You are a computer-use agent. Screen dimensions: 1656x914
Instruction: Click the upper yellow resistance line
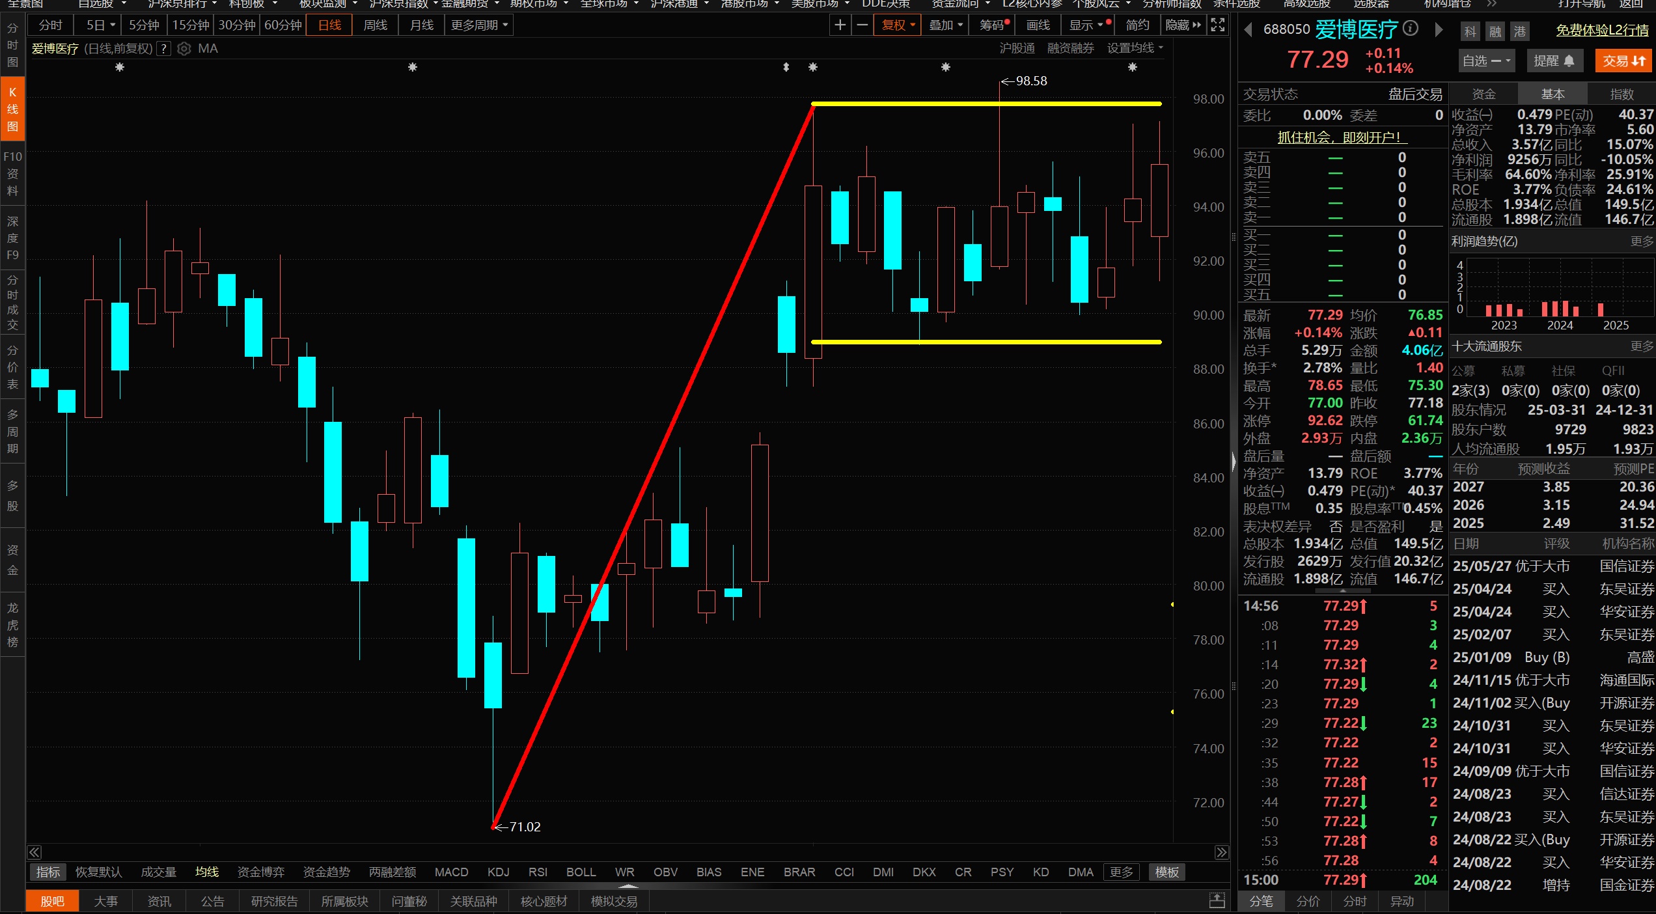click(986, 104)
